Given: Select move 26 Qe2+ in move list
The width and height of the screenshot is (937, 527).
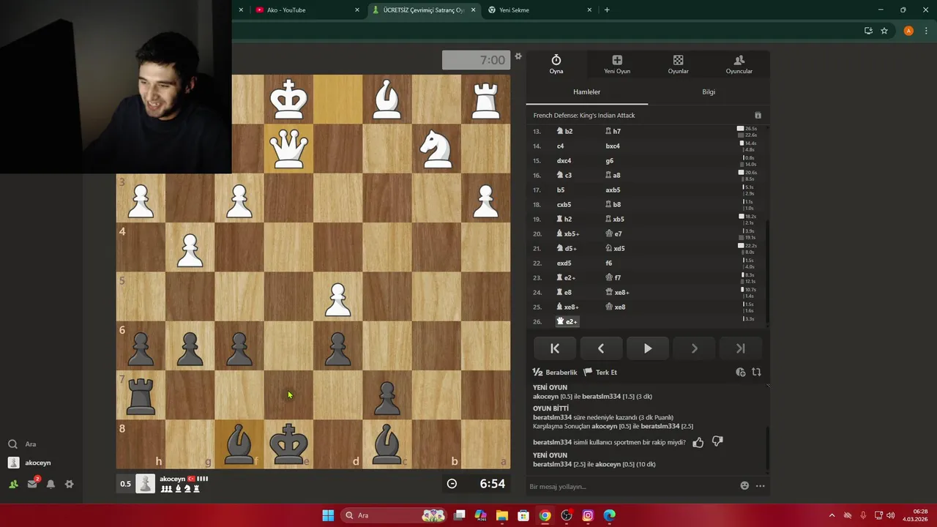Looking at the screenshot, I should [567, 321].
